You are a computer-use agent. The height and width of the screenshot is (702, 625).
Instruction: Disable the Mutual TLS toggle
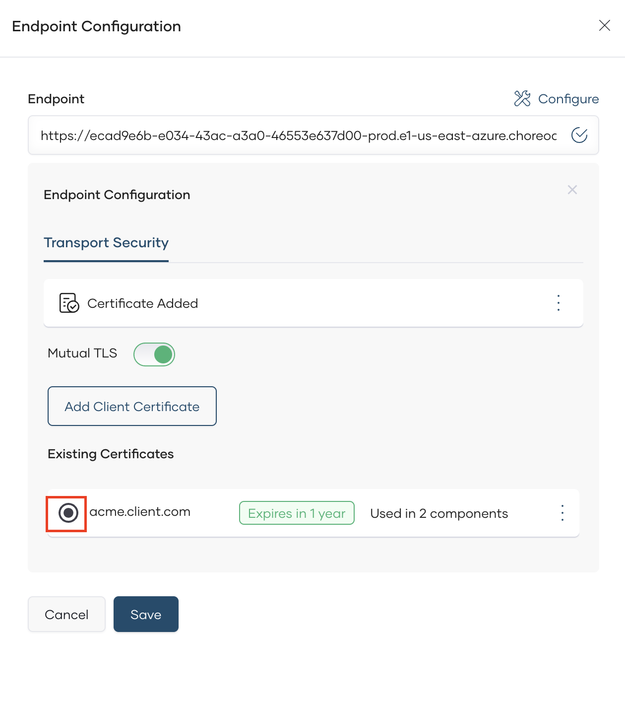tap(154, 354)
